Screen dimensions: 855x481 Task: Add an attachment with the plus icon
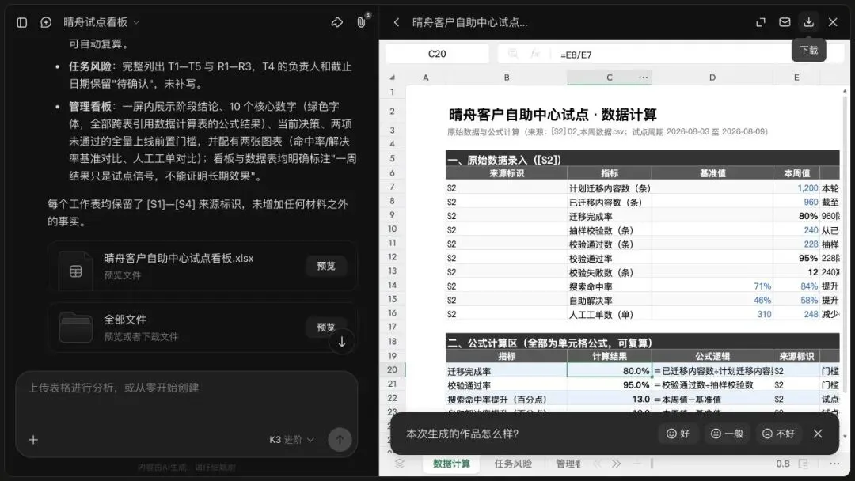click(33, 440)
